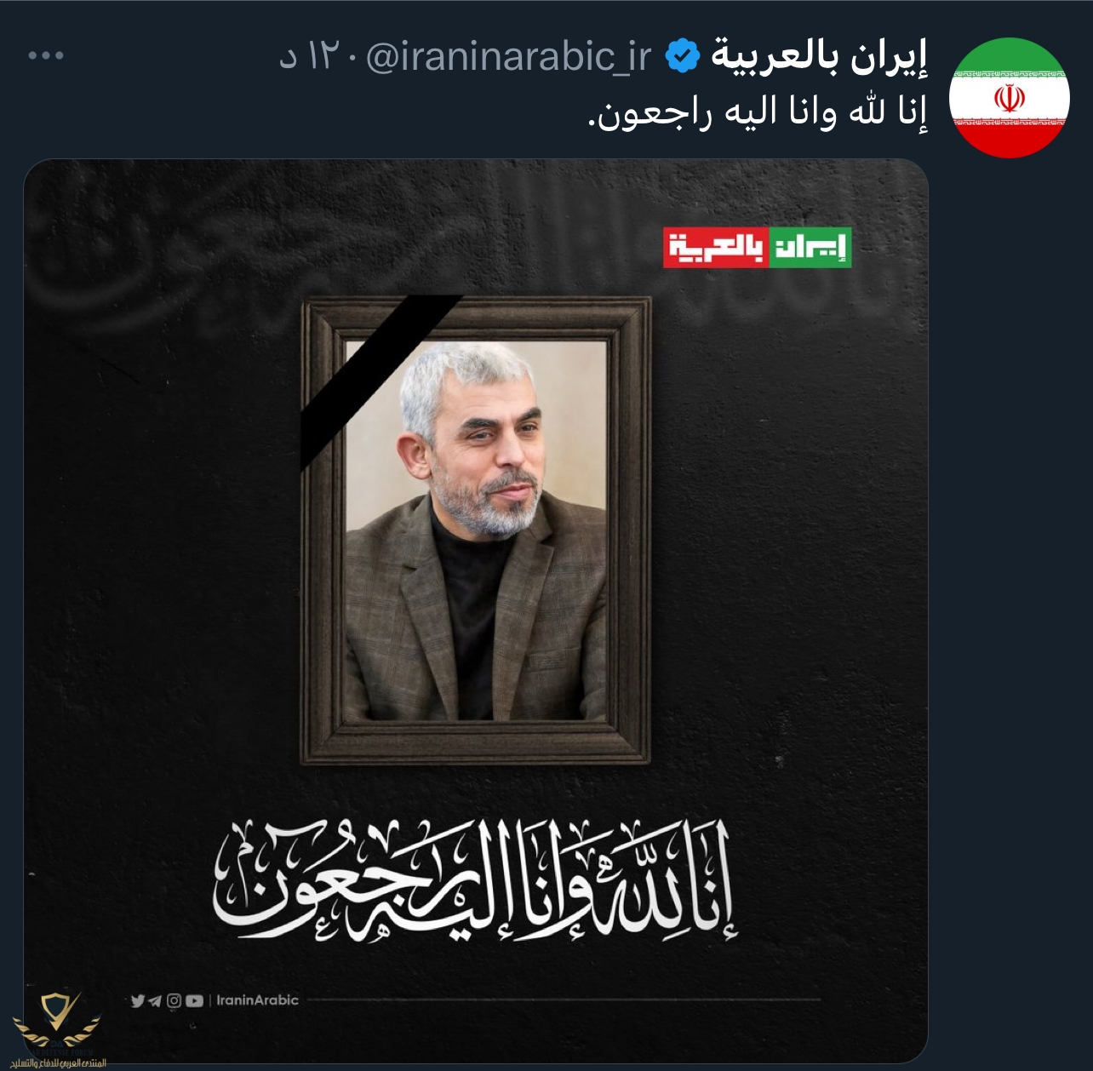Open the framed portrait photo
The image size is (1093, 1071).
tap(476, 530)
